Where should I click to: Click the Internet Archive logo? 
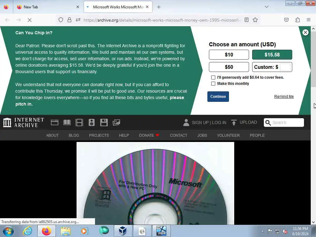tap(23, 123)
